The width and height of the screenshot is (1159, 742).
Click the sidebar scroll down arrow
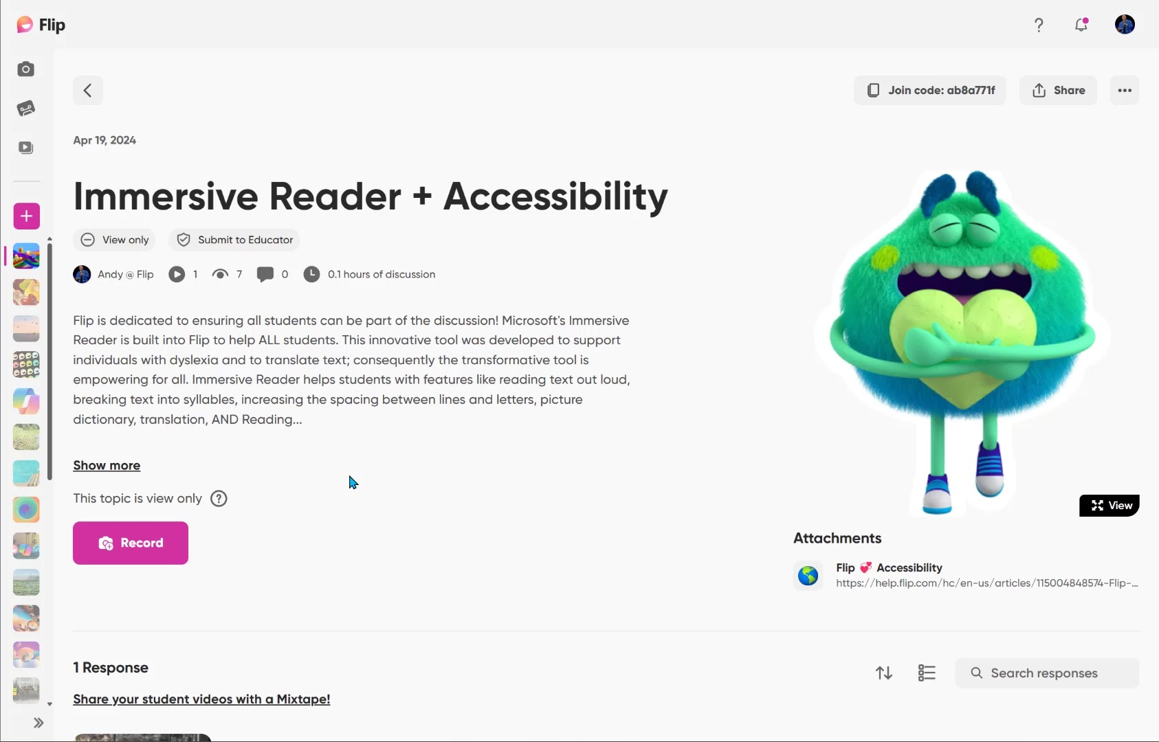(49, 704)
